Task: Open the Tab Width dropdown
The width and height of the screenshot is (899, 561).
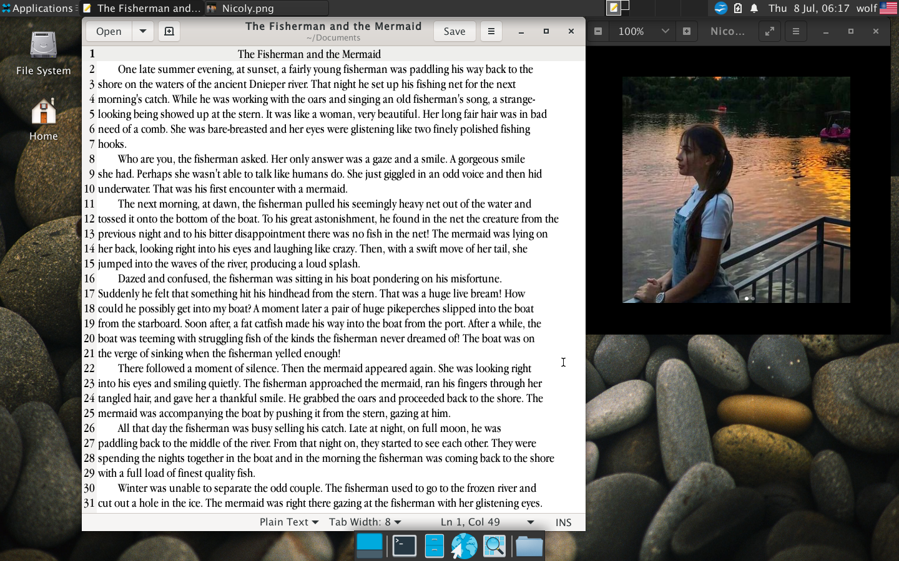Action: [365, 522]
